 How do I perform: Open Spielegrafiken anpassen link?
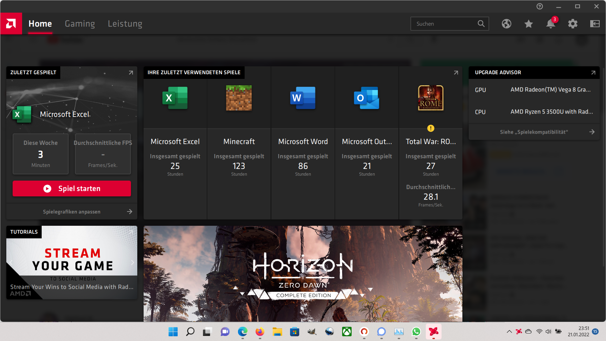(x=72, y=212)
